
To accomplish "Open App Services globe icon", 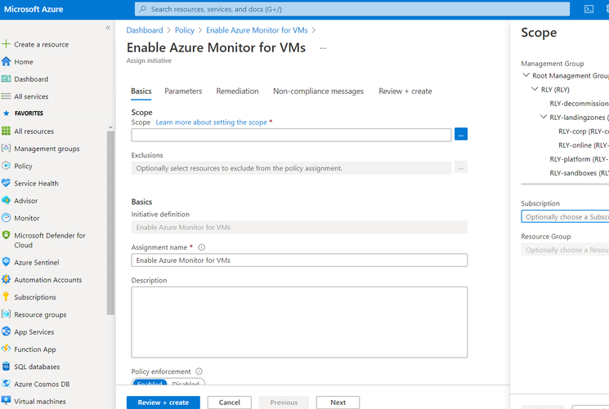I will (x=6, y=331).
